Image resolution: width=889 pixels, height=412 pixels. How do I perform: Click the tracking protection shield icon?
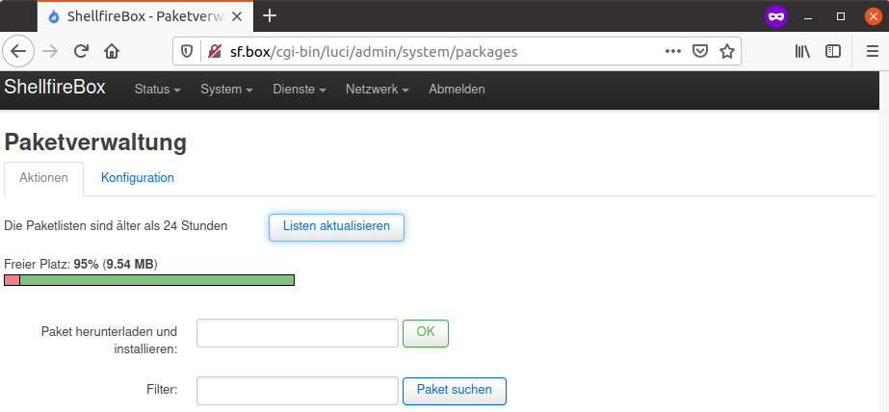(188, 51)
